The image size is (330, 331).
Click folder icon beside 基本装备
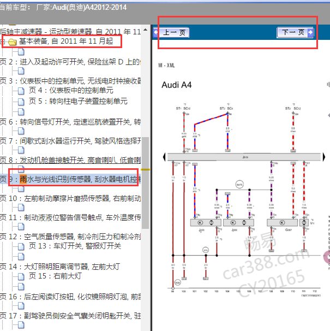12,42
